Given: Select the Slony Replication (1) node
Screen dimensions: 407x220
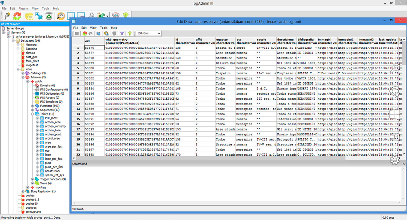Looking at the screenshot, I should click(x=43, y=191).
